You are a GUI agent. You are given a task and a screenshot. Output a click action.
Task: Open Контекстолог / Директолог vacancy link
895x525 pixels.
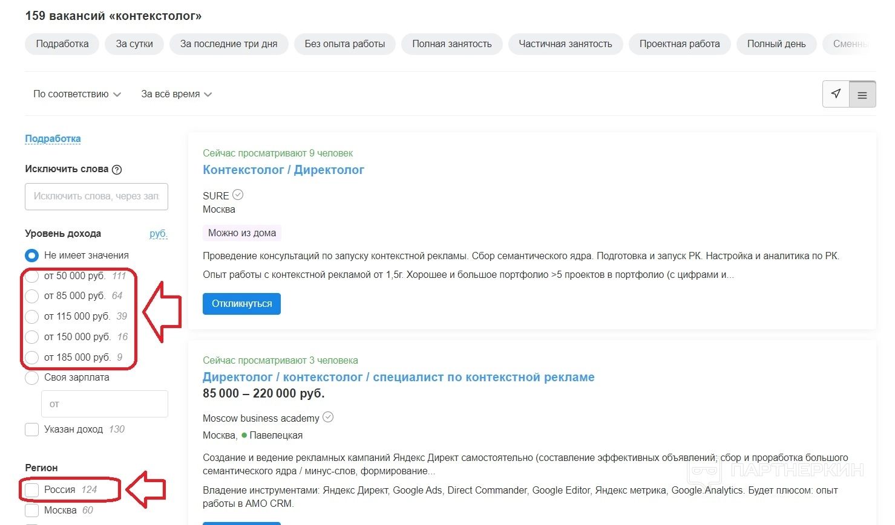[x=283, y=170]
